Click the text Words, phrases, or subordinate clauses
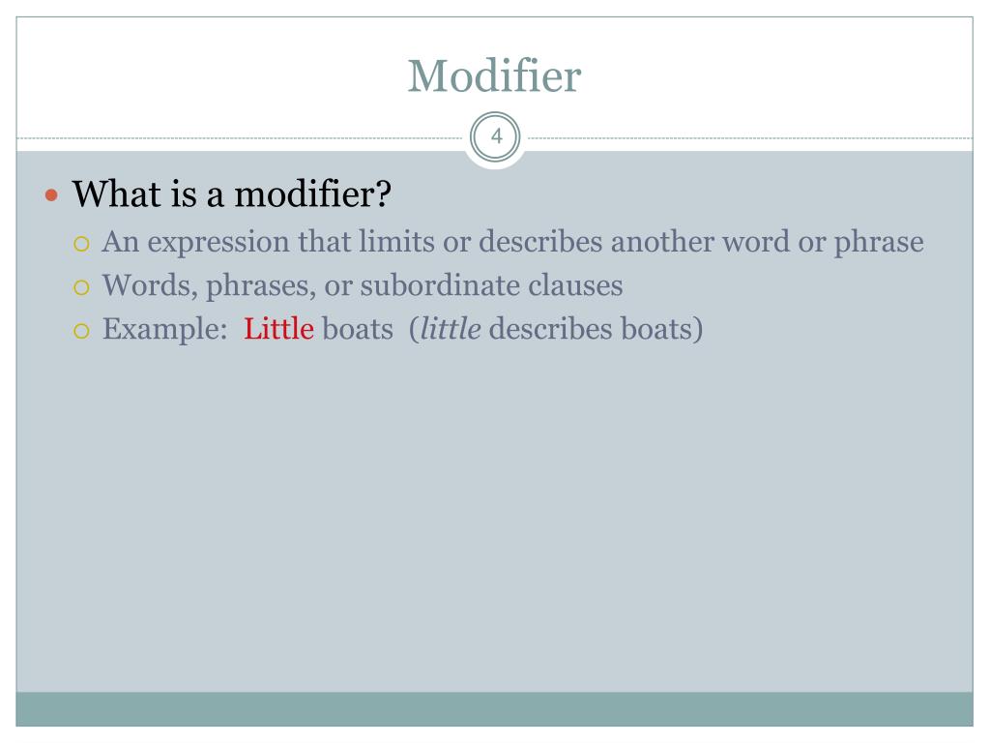 point(363,286)
